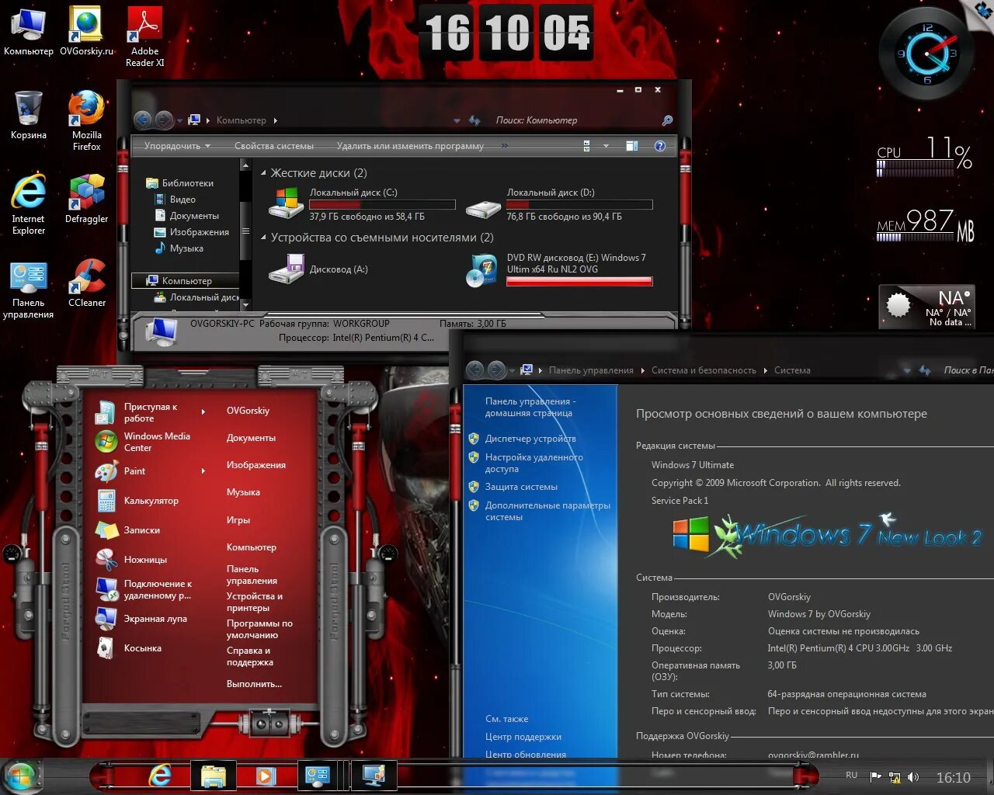994x795 pixels.
Task: Launch Mozilla Firefox desktop icon
Action: (86, 120)
